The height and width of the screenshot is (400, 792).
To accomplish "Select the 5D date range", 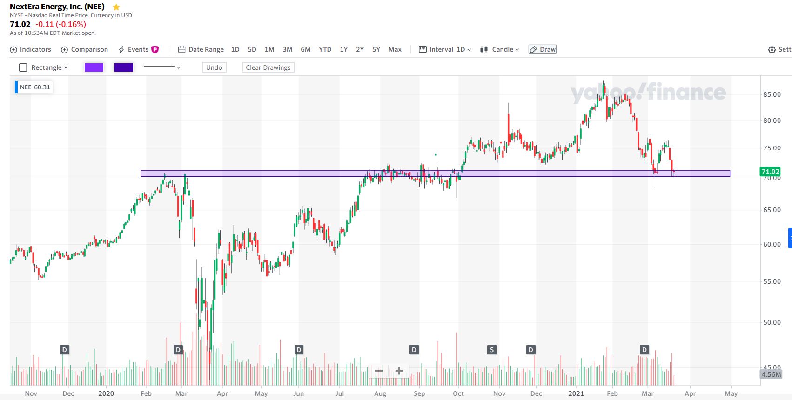I will 252,49.
